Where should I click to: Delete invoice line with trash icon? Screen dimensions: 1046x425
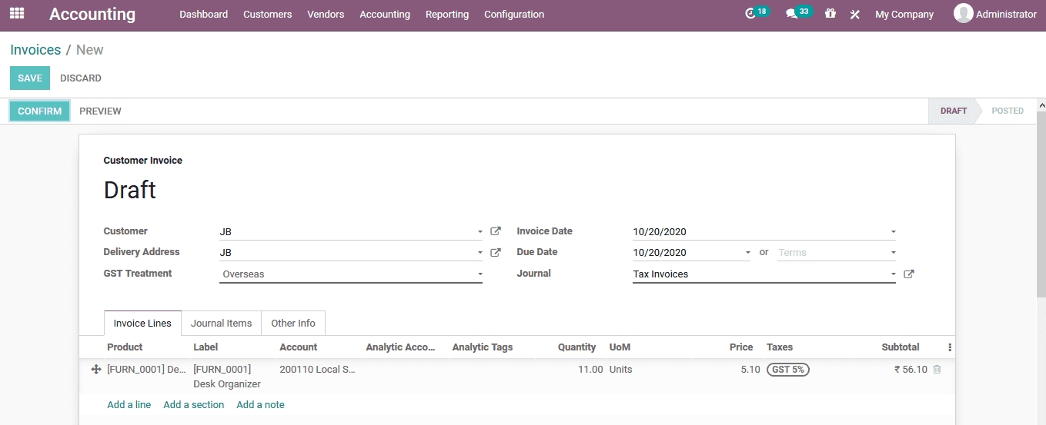[x=937, y=370]
